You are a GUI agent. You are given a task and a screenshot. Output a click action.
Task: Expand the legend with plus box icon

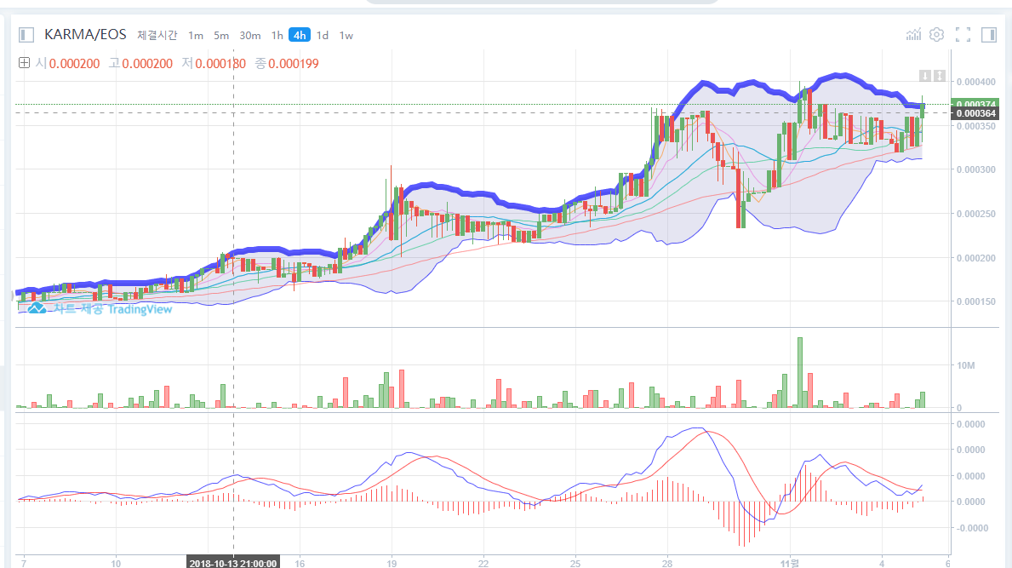tap(24, 63)
